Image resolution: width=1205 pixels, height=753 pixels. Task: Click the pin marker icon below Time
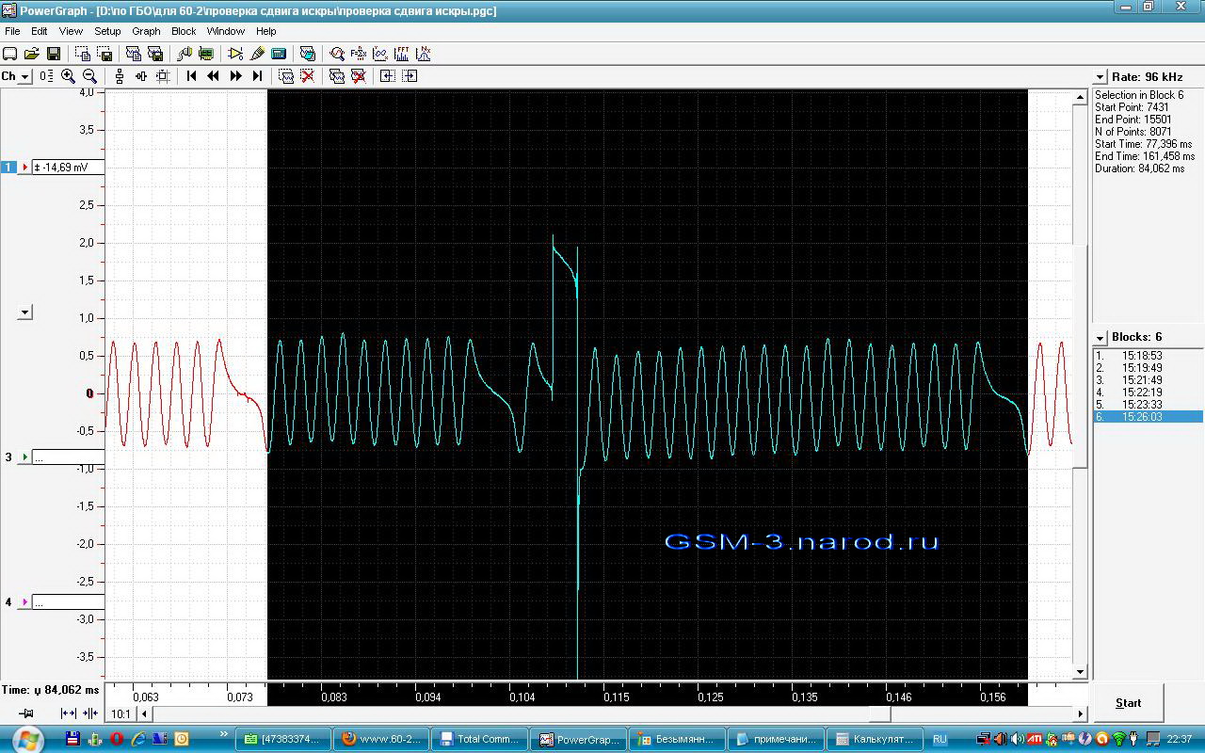[26, 713]
